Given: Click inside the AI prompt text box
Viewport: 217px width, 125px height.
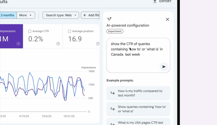Looking at the screenshot, I should click(138, 55).
